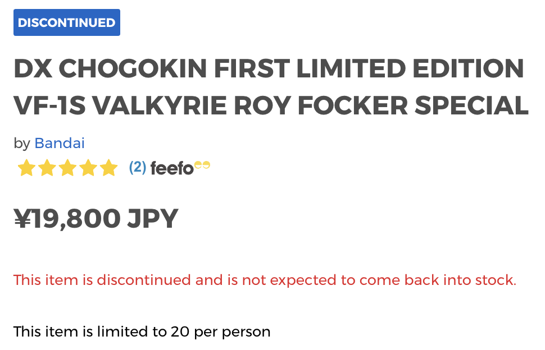Screen dimensions: 545x350
Task: Click the word "by" before Bandai
Action: (x=22, y=144)
